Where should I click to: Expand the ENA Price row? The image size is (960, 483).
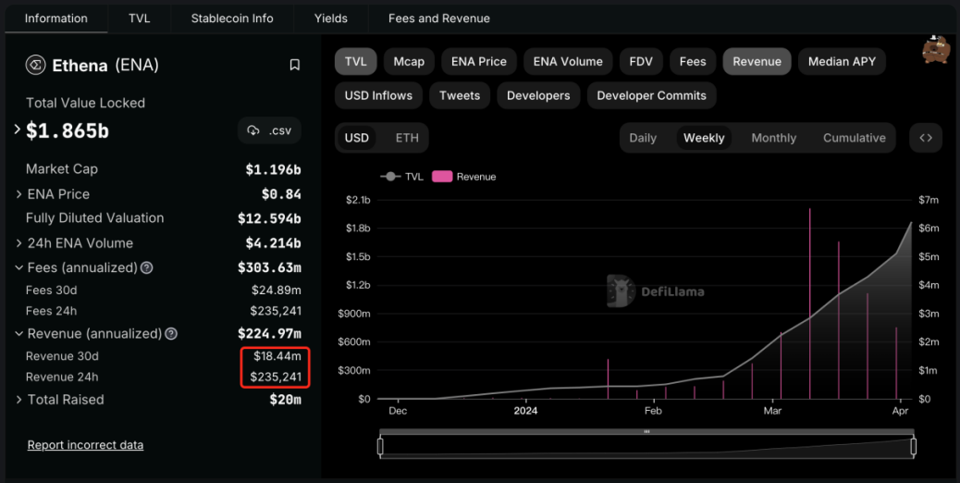coord(19,194)
